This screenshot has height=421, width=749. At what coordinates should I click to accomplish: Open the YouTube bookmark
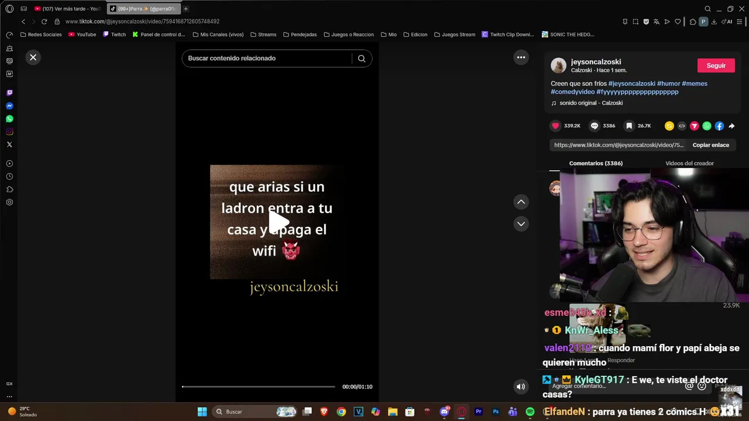82,34
